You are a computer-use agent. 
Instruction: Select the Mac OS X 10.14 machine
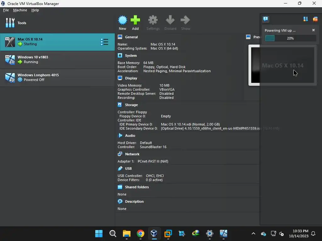[57, 42]
